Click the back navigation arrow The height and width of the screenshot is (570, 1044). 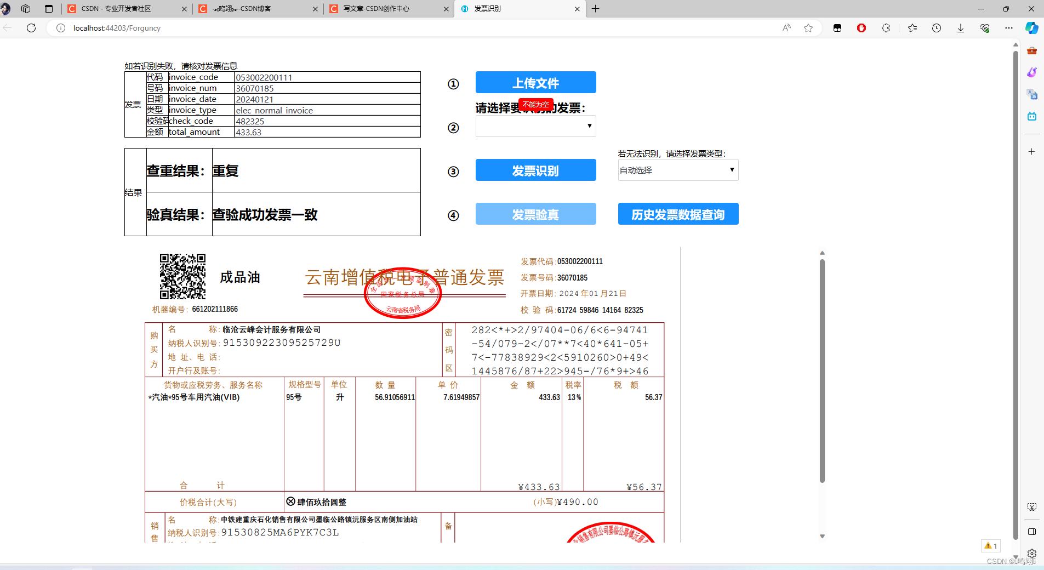point(7,28)
